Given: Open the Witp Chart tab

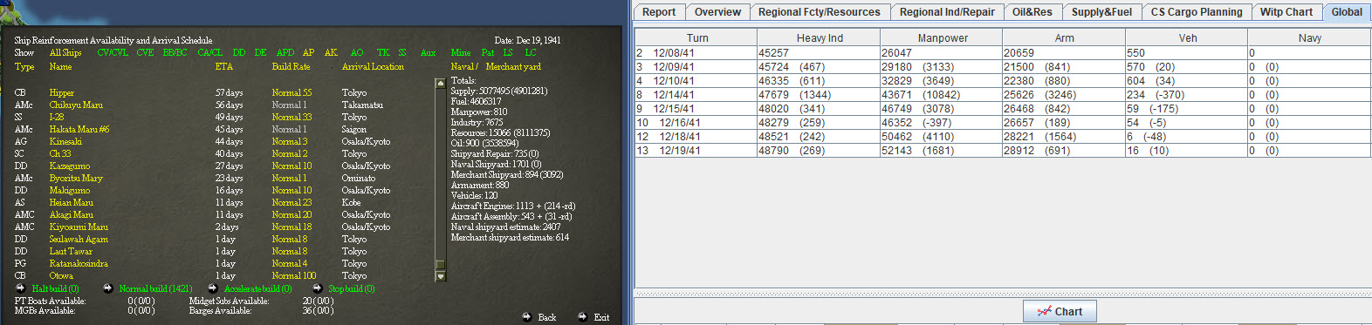Looking at the screenshot, I should click(x=1286, y=12).
